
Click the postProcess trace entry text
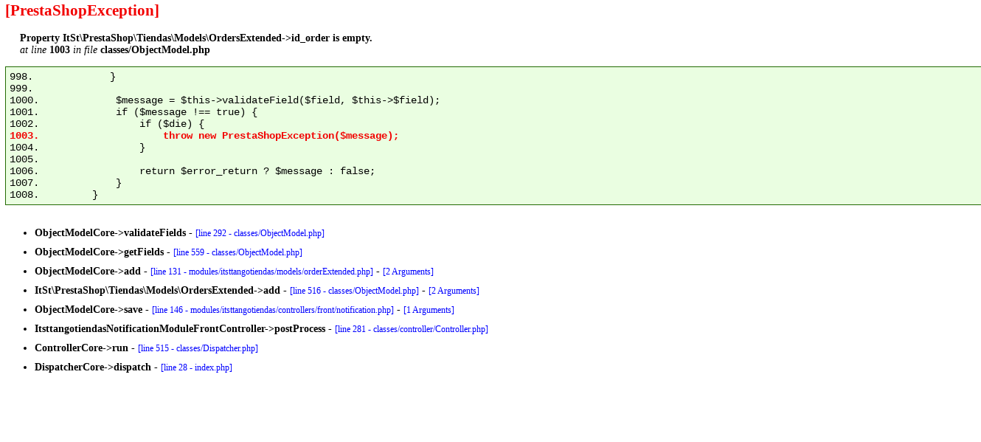click(180, 329)
